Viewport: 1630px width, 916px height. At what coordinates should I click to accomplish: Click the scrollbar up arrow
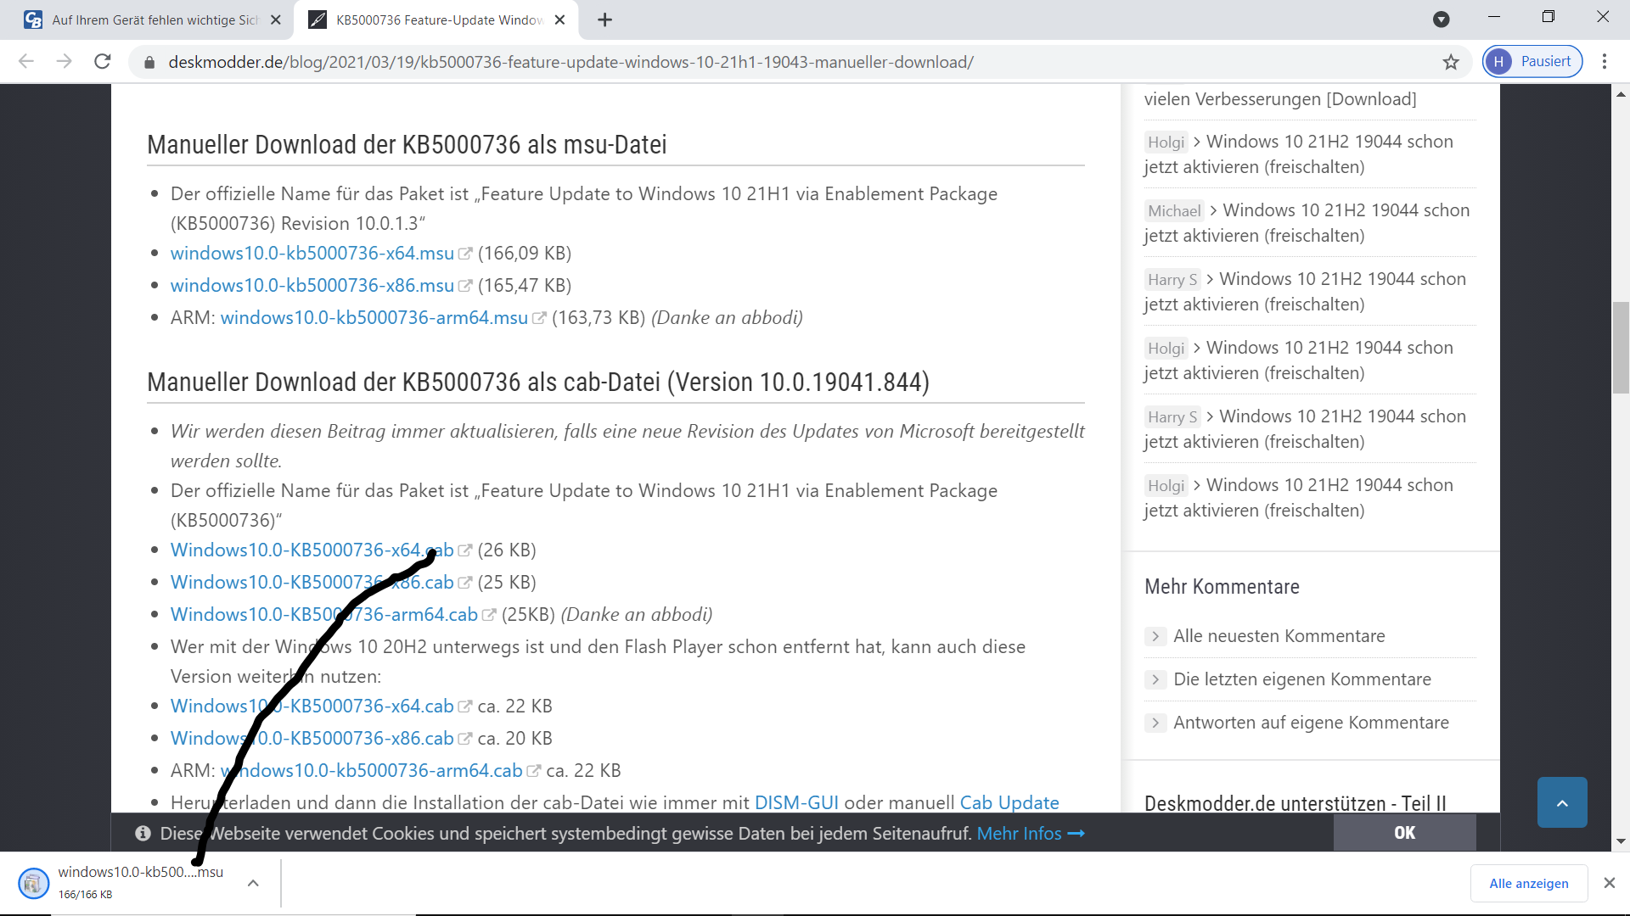pos(1621,94)
